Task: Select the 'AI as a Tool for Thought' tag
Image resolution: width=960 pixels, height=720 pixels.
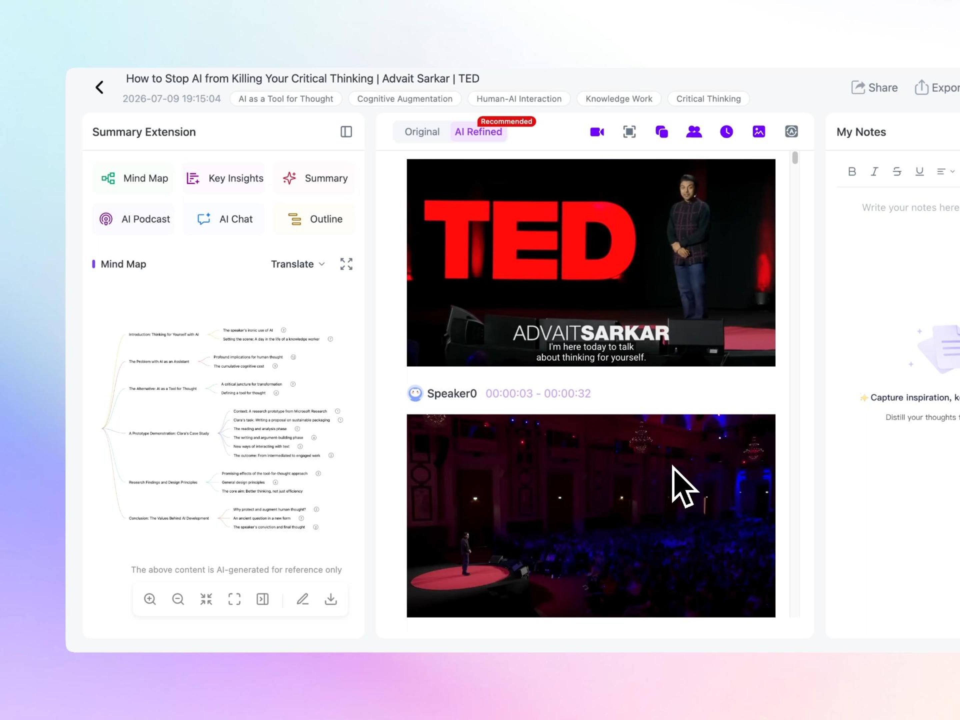Action: tap(286, 99)
